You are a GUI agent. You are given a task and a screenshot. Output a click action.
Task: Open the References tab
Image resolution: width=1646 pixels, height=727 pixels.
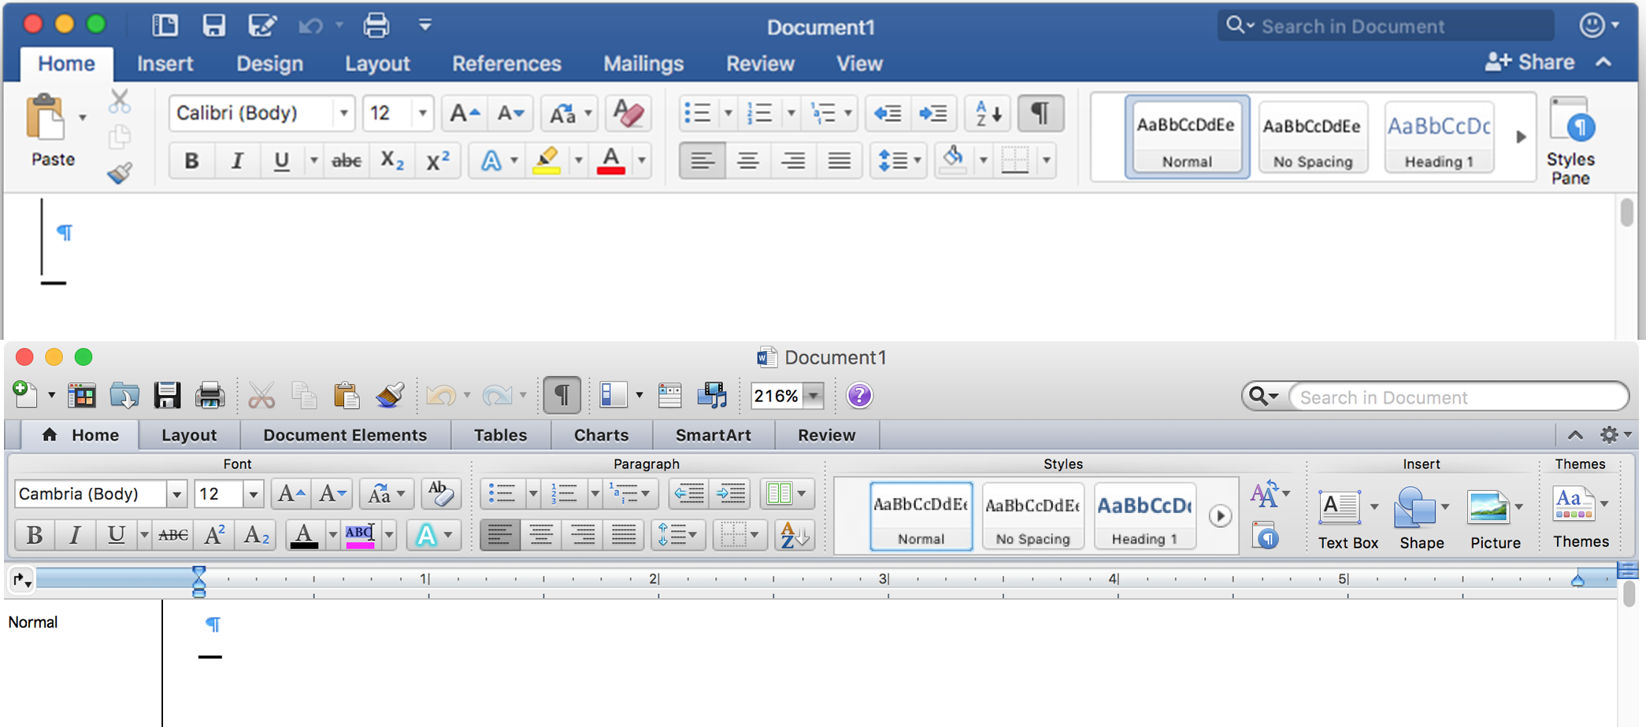[506, 63]
